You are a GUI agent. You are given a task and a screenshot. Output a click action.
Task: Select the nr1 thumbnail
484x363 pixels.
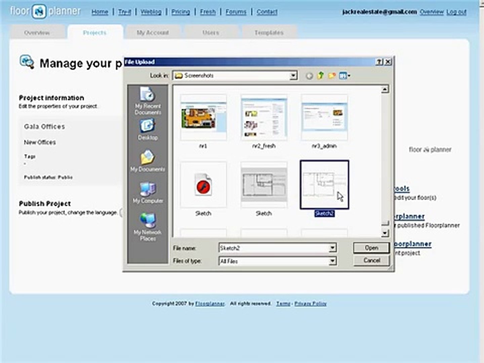[203, 117]
